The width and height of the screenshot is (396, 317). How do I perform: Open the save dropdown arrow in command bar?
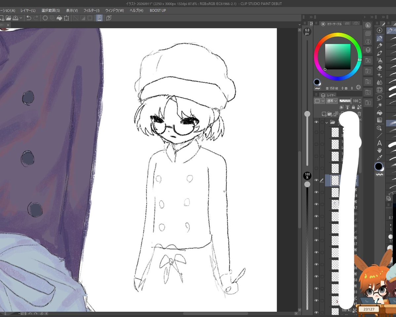pyautogui.click(x=21, y=18)
